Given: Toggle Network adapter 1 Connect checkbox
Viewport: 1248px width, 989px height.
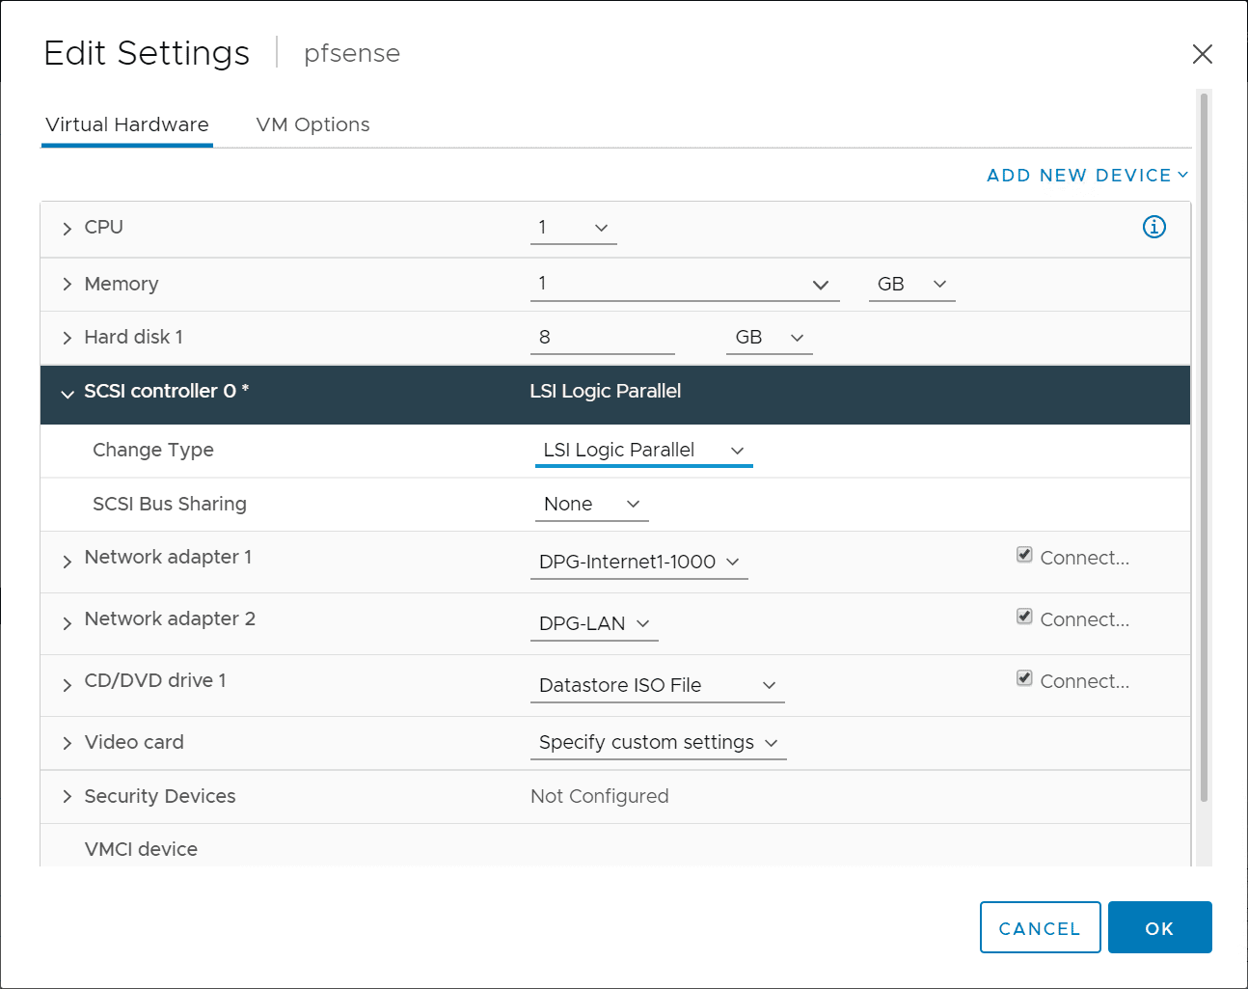Looking at the screenshot, I should [x=1024, y=555].
